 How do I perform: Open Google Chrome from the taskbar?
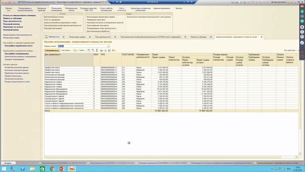pyautogui.click(x=52, y=169)
